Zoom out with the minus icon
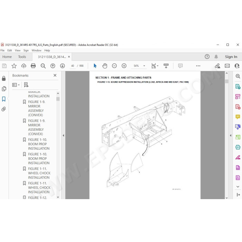 click(x=114, y=66)
